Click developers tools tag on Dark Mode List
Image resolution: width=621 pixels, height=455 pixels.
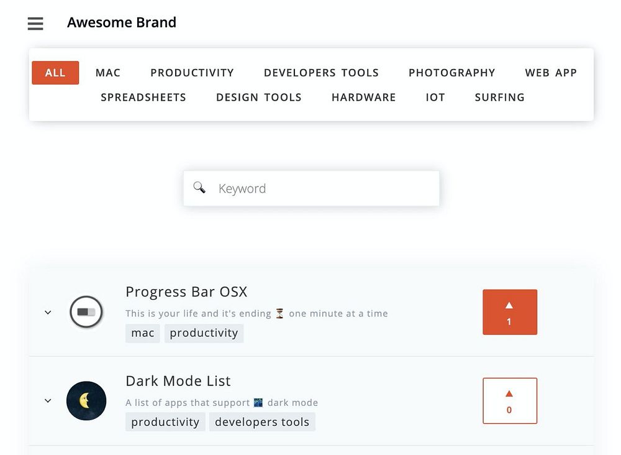pos(262,422)
